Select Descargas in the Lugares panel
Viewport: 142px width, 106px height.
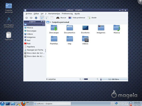pyautogui.click(x=34, y=31)
